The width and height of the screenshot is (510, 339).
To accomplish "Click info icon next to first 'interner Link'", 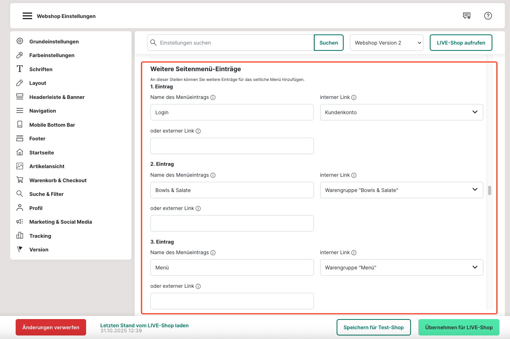I will click(354, 98).
